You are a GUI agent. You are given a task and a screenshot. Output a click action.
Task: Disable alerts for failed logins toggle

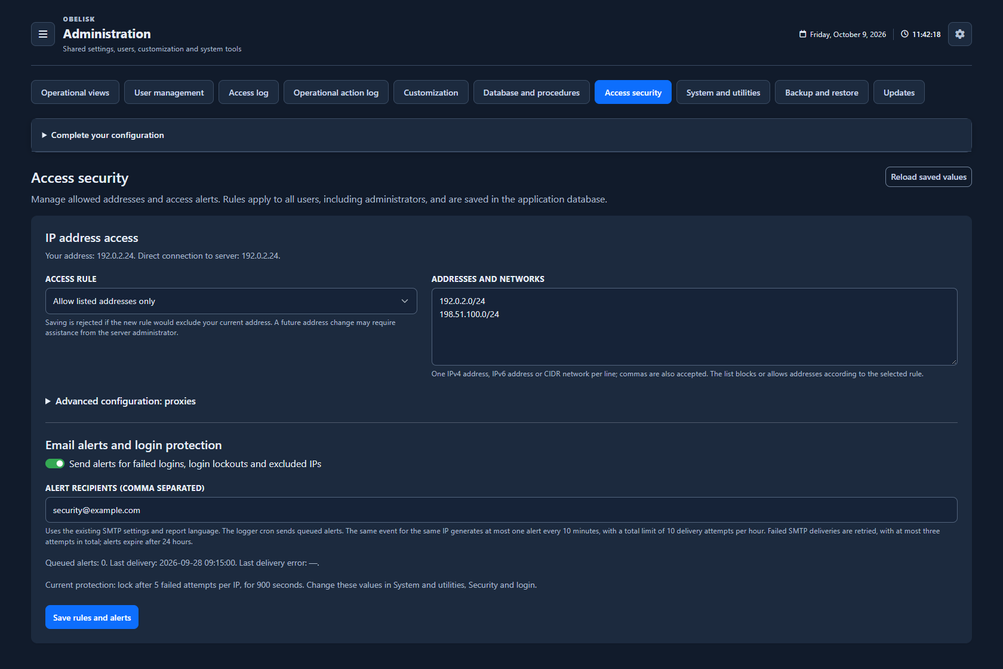[55, 464]
